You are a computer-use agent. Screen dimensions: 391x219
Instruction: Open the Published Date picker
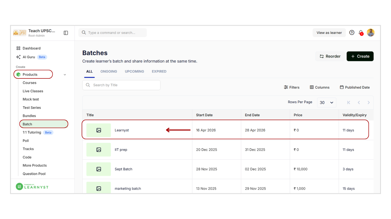pos(355,87)
